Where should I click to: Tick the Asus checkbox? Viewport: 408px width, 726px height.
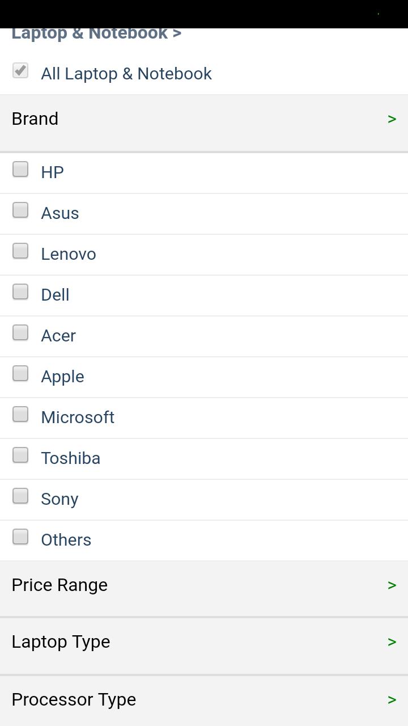coord(20,210)
